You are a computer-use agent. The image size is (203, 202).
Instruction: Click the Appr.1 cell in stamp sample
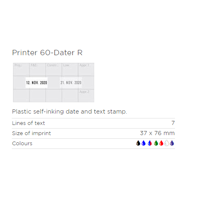tap(86, 69)
